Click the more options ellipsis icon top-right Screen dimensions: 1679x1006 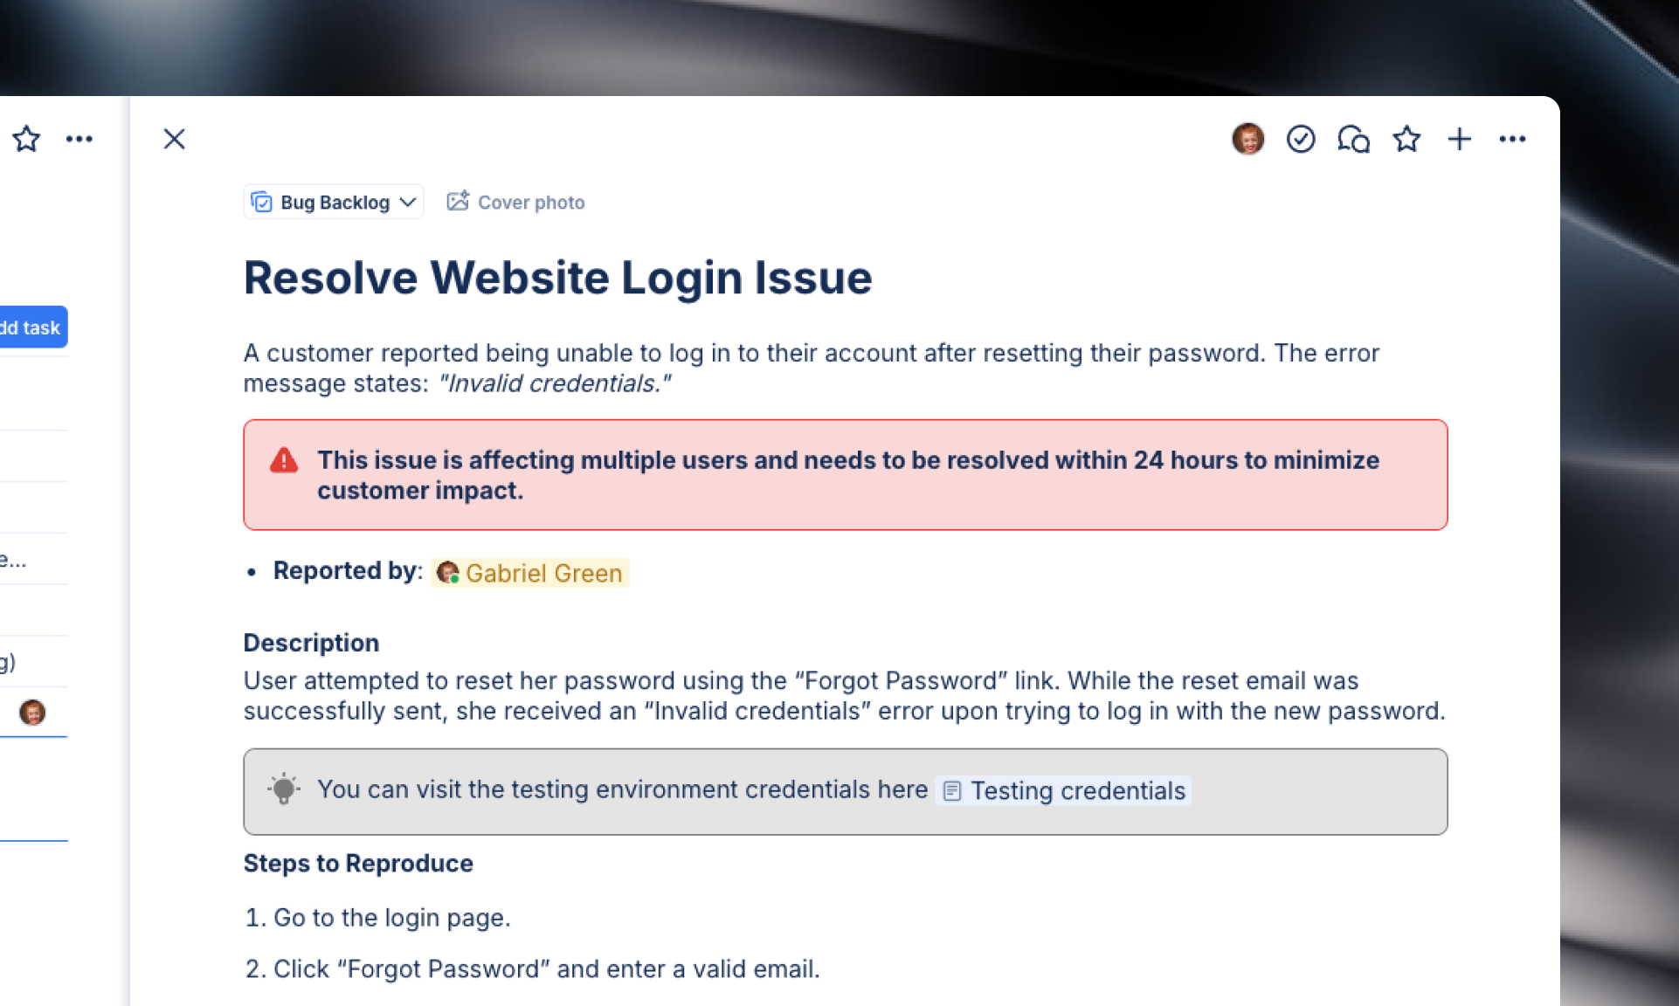[x=1512, y=138]
